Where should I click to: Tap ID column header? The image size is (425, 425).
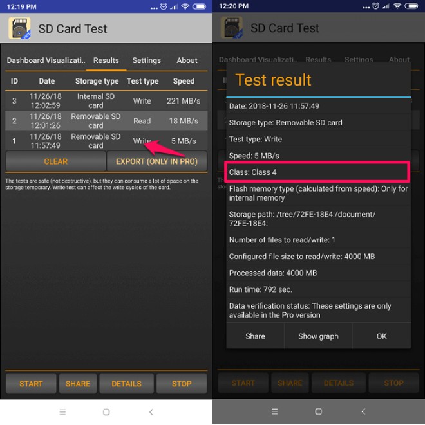pyautogui.click(x=14, y=81)
